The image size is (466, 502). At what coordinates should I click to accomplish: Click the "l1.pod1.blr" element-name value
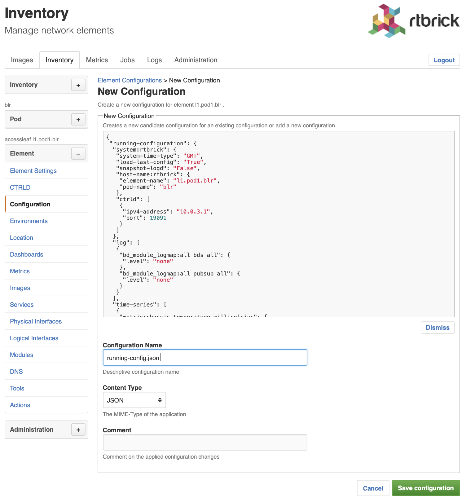[x=195, y=181]
